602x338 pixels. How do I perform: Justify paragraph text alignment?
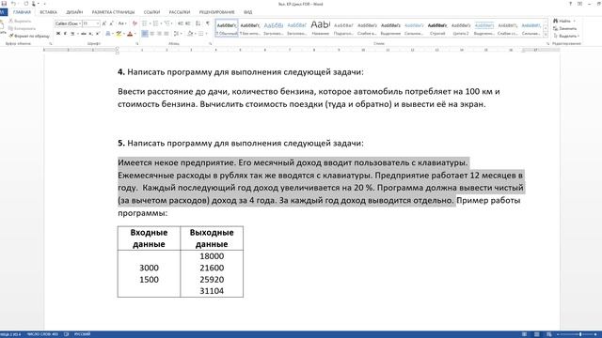[166, 34]
